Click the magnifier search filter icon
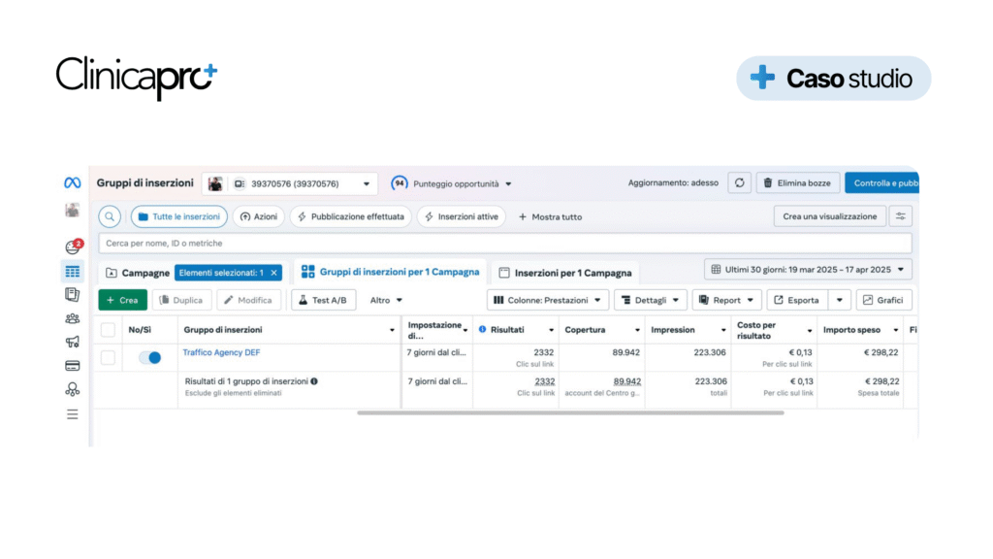This screenshot has width=993, height=559. 110,216
